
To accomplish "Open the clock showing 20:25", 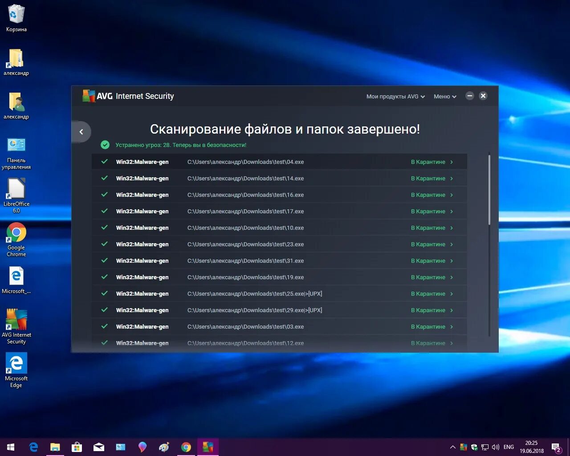I will 531,447.
